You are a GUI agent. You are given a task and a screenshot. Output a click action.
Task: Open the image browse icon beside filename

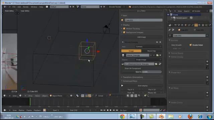tap(123, 55)
